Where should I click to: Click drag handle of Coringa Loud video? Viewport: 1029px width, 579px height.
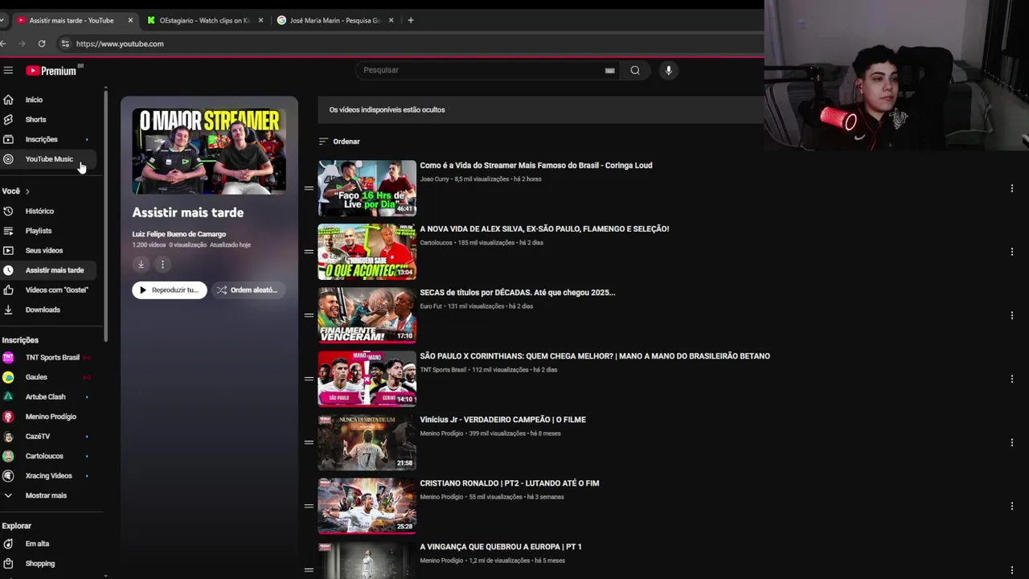[x=309, y=188]
